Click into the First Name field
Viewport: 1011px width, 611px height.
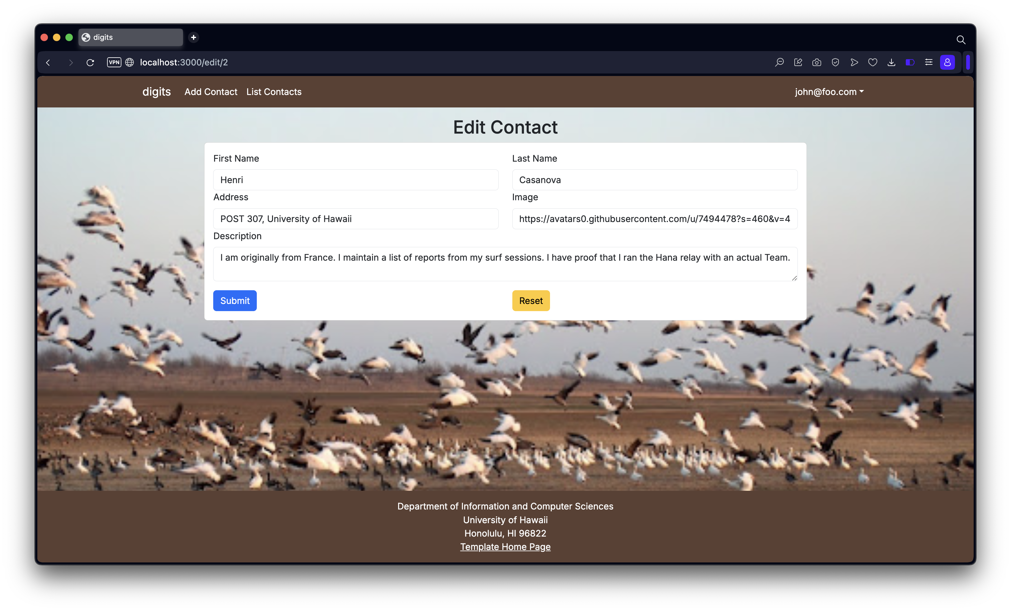click(x=355, y=180)
